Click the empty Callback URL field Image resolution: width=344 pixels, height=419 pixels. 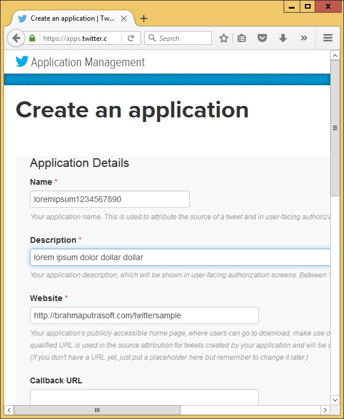point(144,397)
